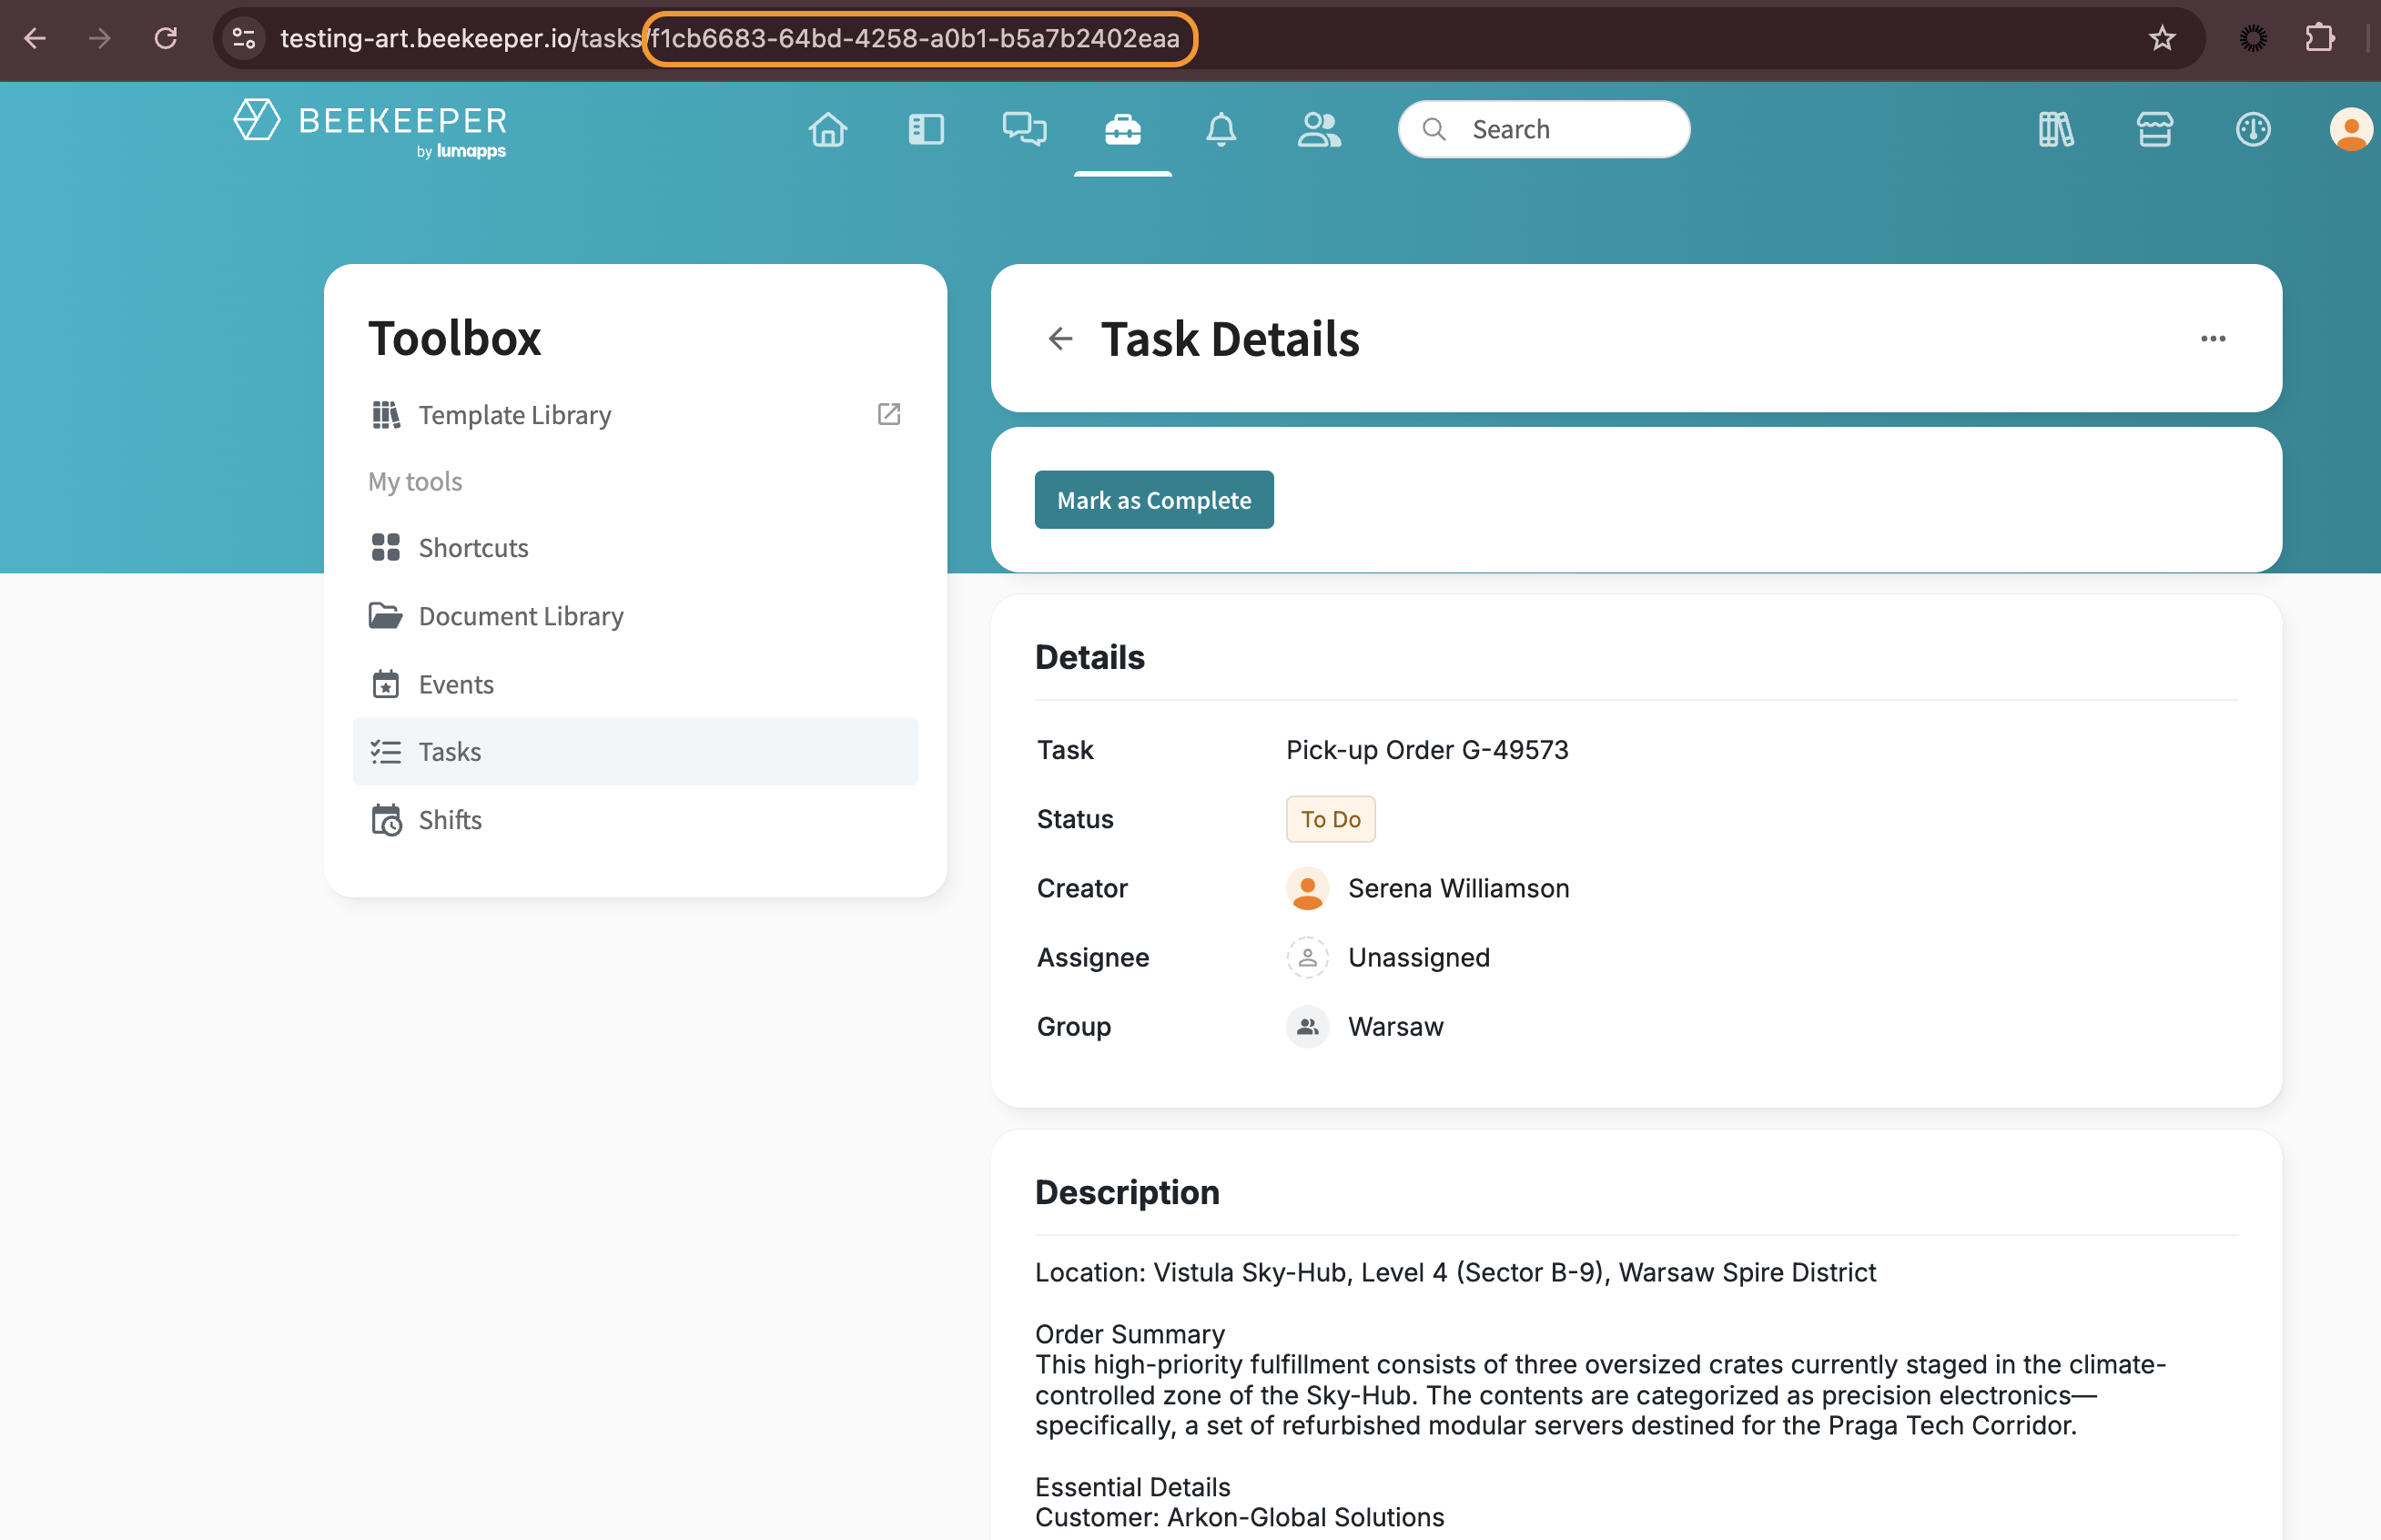Image resolution: width=2381 pixels, height=1540 pixels.
Task: Open Shifts in Toolbox
Action: (635, 820)
